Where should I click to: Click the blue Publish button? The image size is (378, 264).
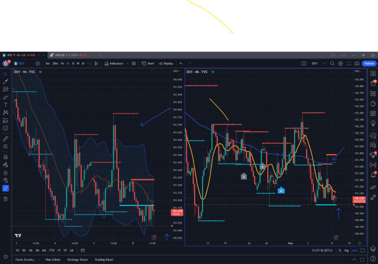[x=369, y=63]
